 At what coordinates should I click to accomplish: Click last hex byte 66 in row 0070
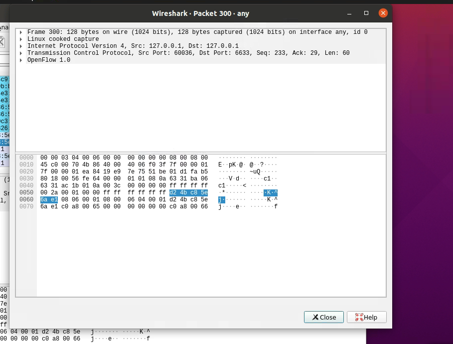pyautogui.click(x=204, y=206)
